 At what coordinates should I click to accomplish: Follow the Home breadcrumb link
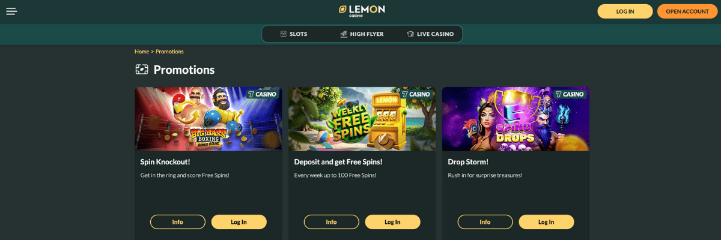(x=142, y=52)
